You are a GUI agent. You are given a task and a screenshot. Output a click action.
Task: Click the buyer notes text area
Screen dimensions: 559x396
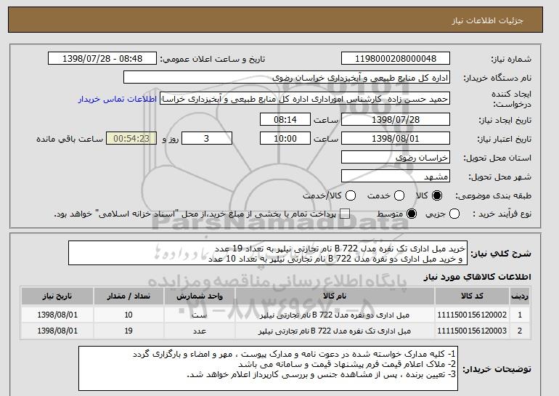point(268,368)
